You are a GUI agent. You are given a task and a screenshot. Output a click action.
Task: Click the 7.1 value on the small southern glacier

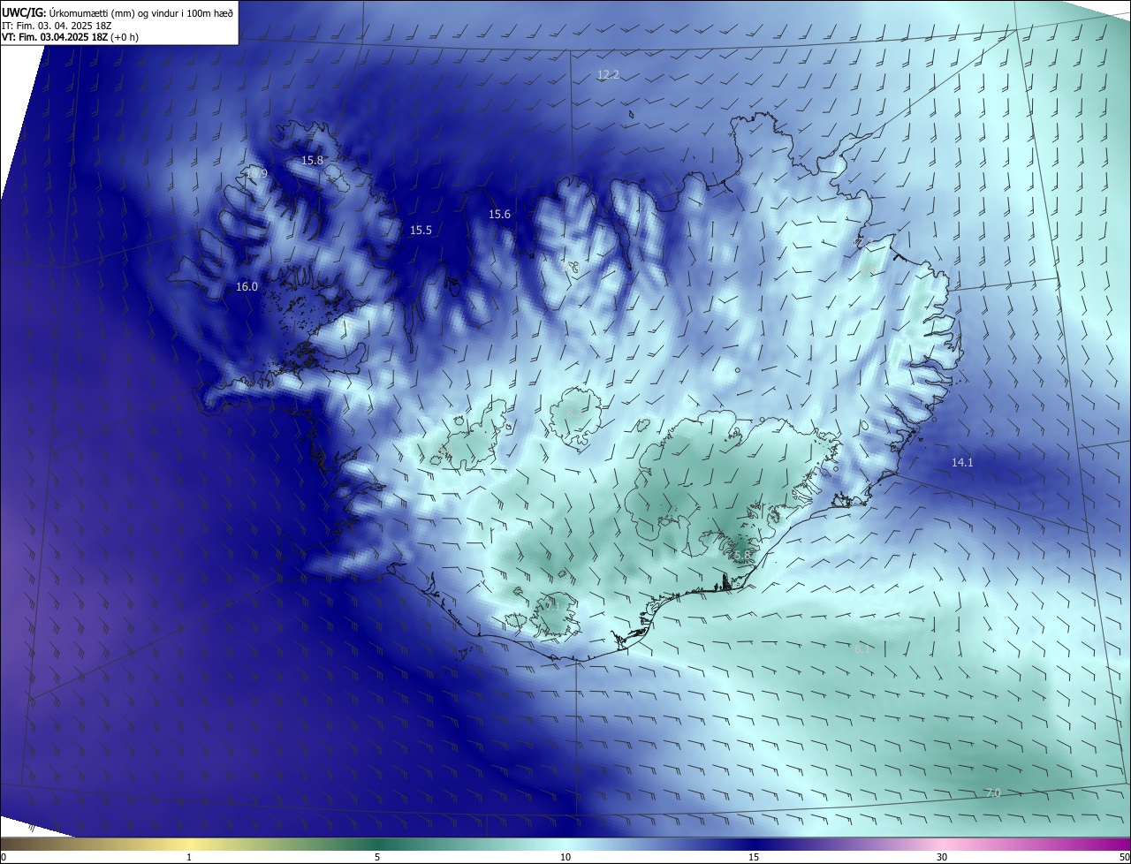click(552, 606)
